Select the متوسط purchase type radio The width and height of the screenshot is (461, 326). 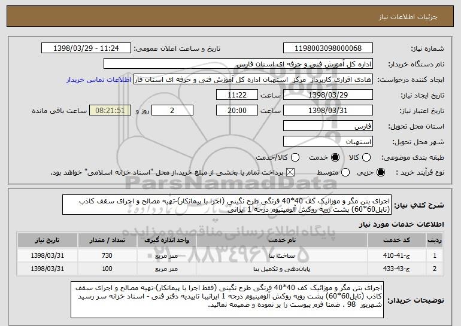tap(345, 172)
